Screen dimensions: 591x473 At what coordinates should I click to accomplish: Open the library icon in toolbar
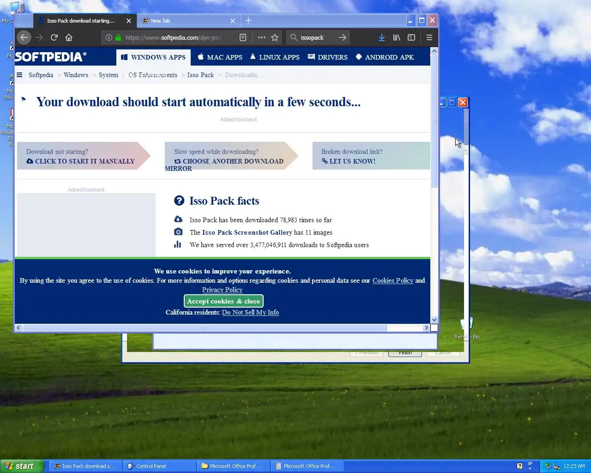(397, 37)
